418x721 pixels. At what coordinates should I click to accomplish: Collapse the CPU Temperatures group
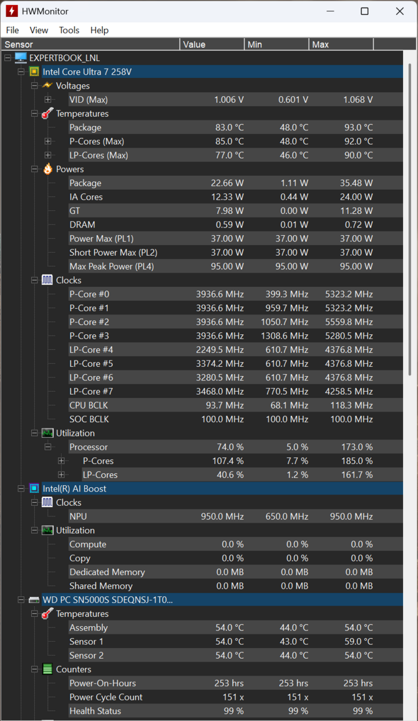click(34, 114)
